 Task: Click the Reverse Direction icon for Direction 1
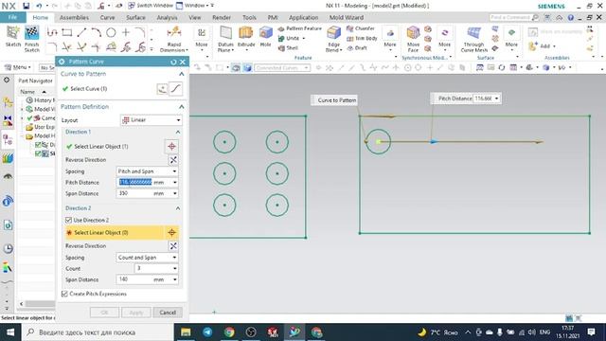point(173,160)
